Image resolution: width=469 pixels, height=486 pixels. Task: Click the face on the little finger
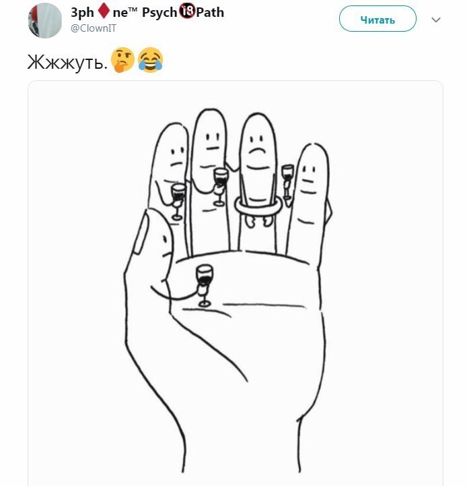click(x=308, y=175)
